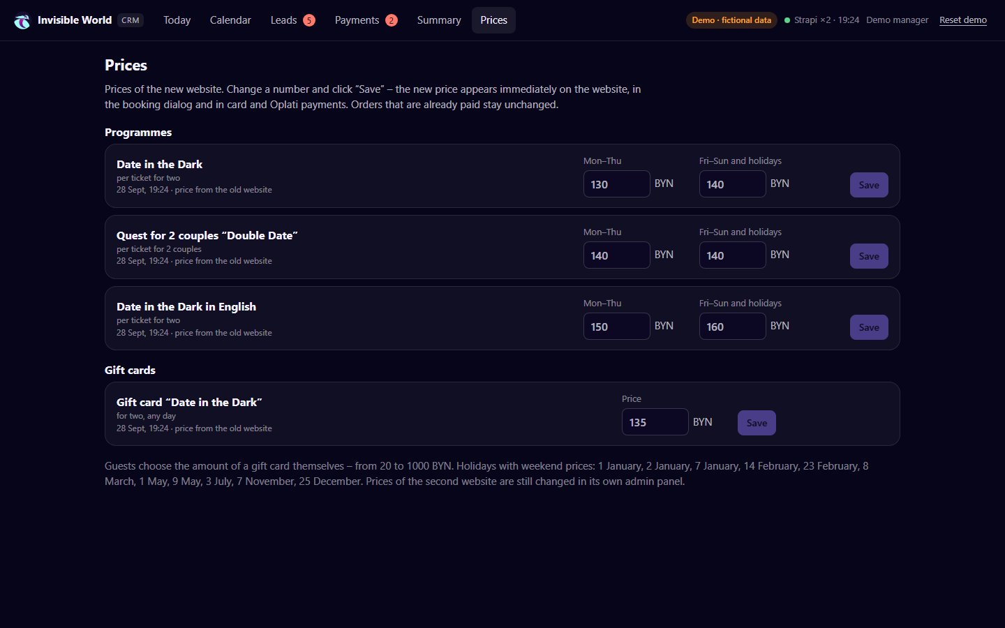Viewport: 1005px width, 628px height.
Task: Click the CRM label badge
Action: click(131, 20)
